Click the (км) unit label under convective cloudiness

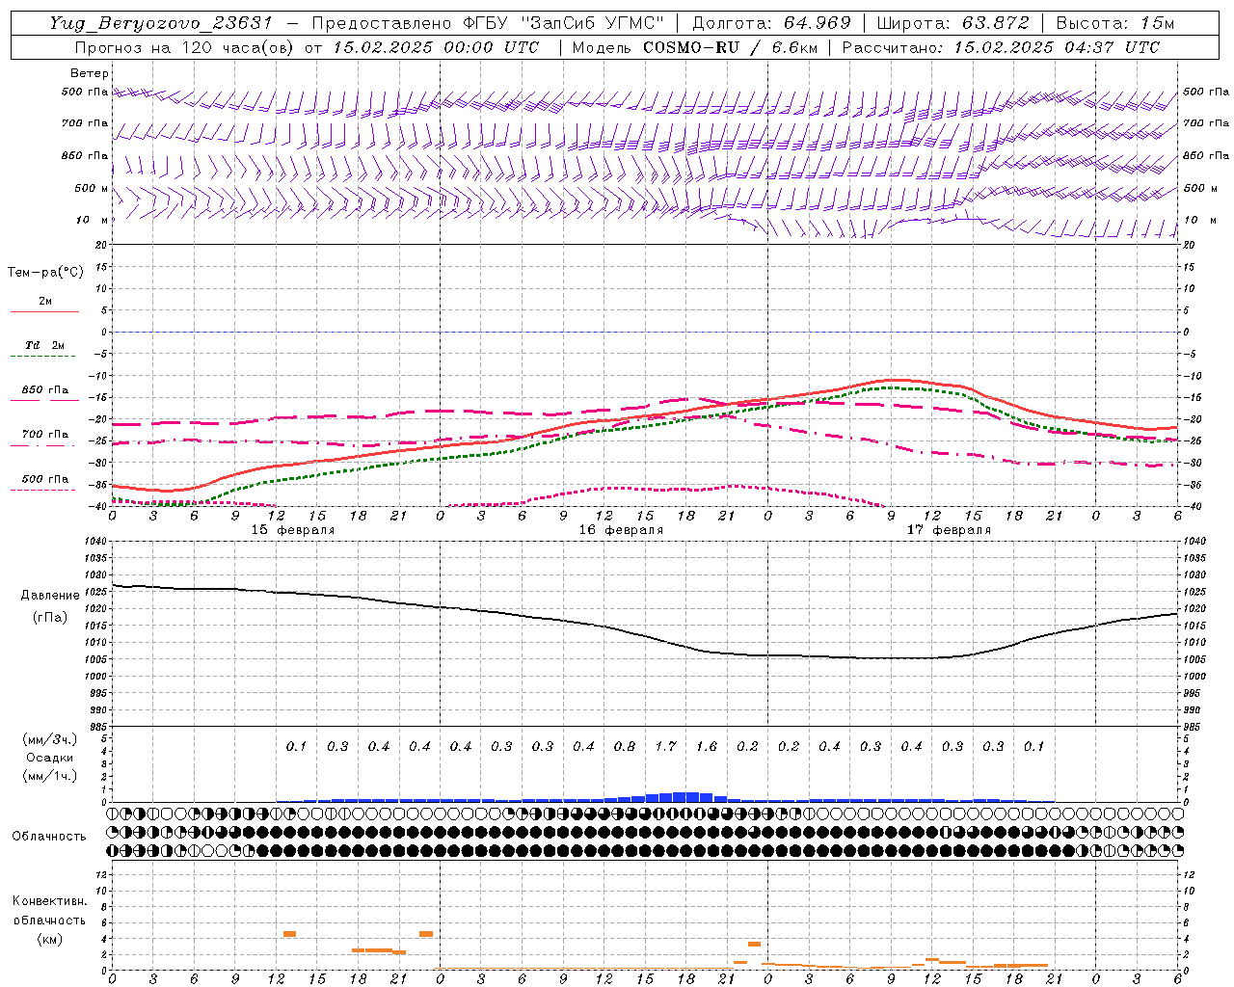pyautogui.click(x=49, y=939)
